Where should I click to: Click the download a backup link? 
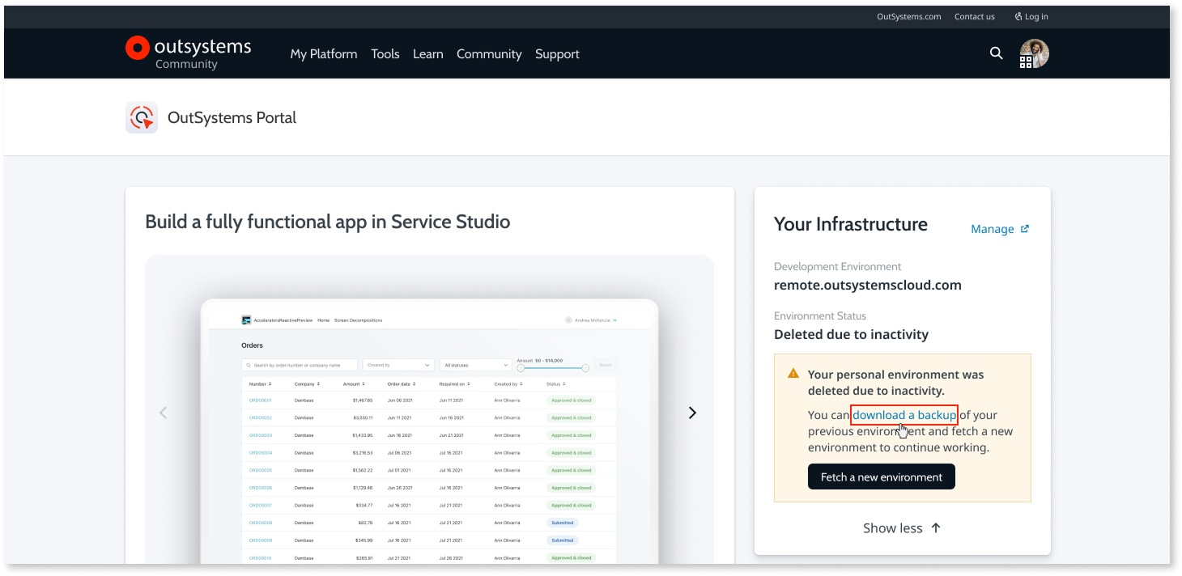(x=904, y=415)
